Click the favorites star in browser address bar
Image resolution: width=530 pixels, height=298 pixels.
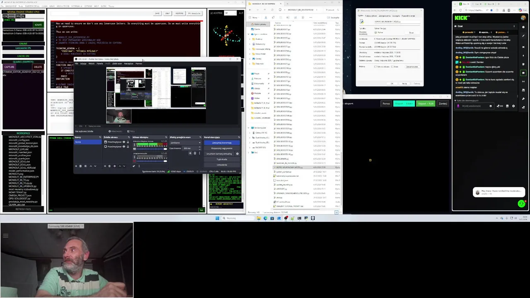(491, 10)
